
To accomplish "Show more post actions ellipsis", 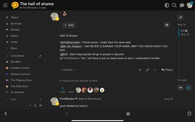I will point(155,70).
